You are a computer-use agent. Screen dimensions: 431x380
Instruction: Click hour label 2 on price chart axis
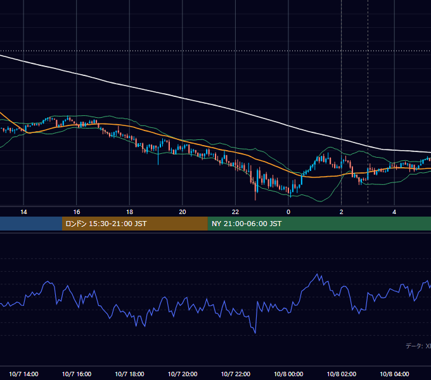[342, 212]
